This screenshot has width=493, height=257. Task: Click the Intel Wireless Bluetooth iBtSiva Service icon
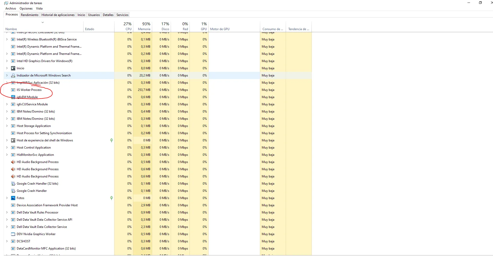(x=13, y=39)
